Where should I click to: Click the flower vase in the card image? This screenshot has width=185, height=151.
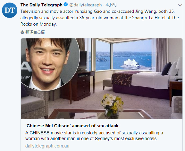[x=112, y=106]
